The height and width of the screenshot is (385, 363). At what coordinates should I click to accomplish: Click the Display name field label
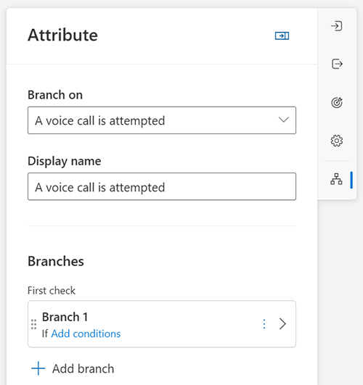click(x=65, y=161)
